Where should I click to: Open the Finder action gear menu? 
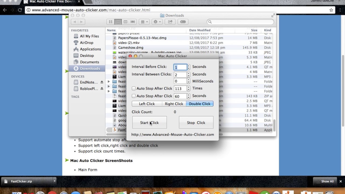157,22
